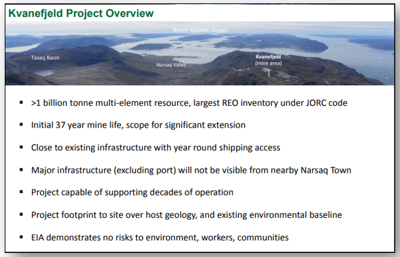Screen dimensions: 400x257
Task: Click the bullet before 'Major infrastructure'
Action: (22, 170)
